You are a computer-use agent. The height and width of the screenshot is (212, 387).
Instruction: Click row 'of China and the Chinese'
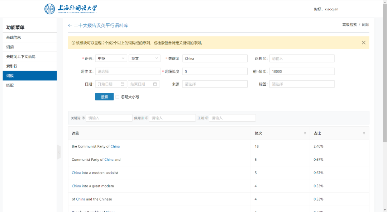point(219,199)
